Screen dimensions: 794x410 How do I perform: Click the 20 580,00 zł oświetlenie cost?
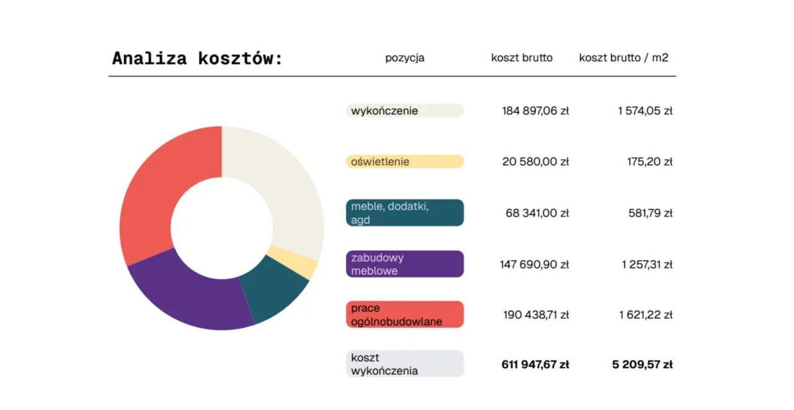tap(535, 161)
